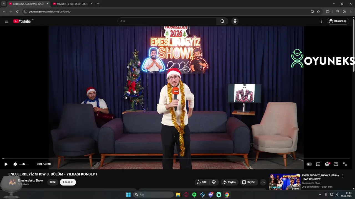Screen dimensions: 355x199
Task: Close the 'Hayrettin ile Kaos Show' tab
Action: pos(91,4)
